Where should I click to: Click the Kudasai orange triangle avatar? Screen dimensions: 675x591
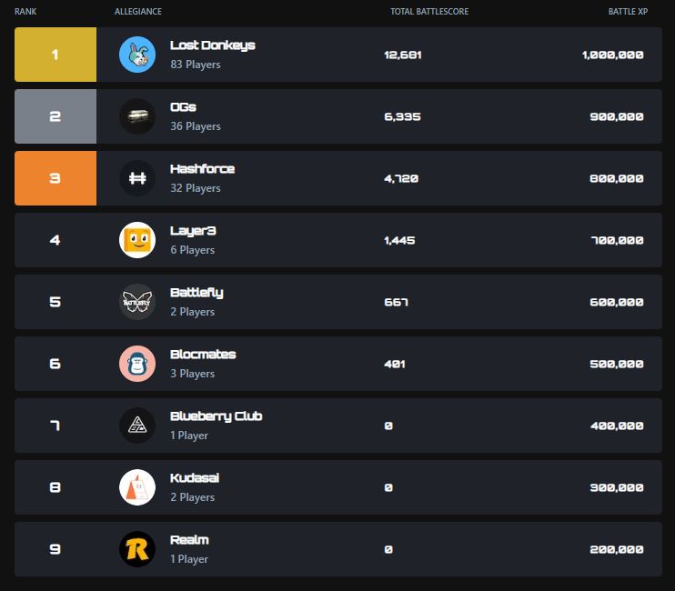(137, 487)
